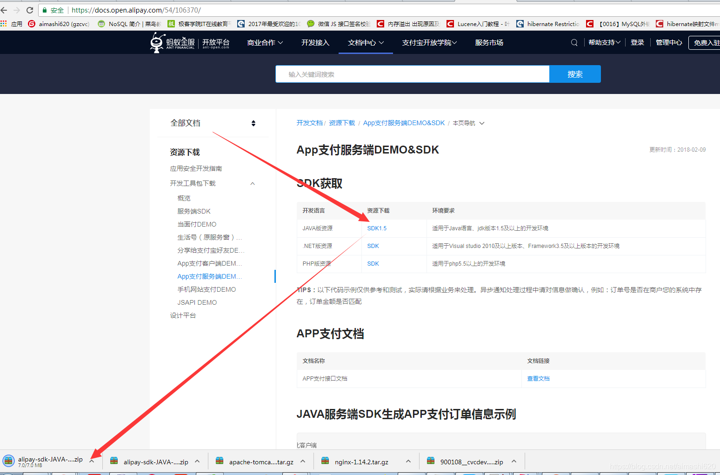The image size is (720, 475).
Task: Click App支付服务端DEMO&SDK breadcrumb
Action: (x=404, y=123)
